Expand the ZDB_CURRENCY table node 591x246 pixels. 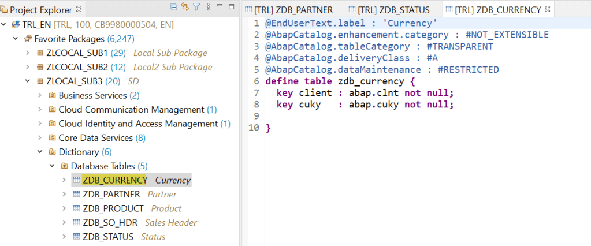click(65, 180)
